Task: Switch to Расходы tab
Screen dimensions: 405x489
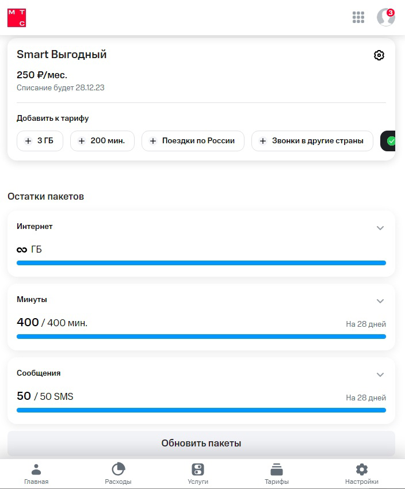Action: coord(118,474)
